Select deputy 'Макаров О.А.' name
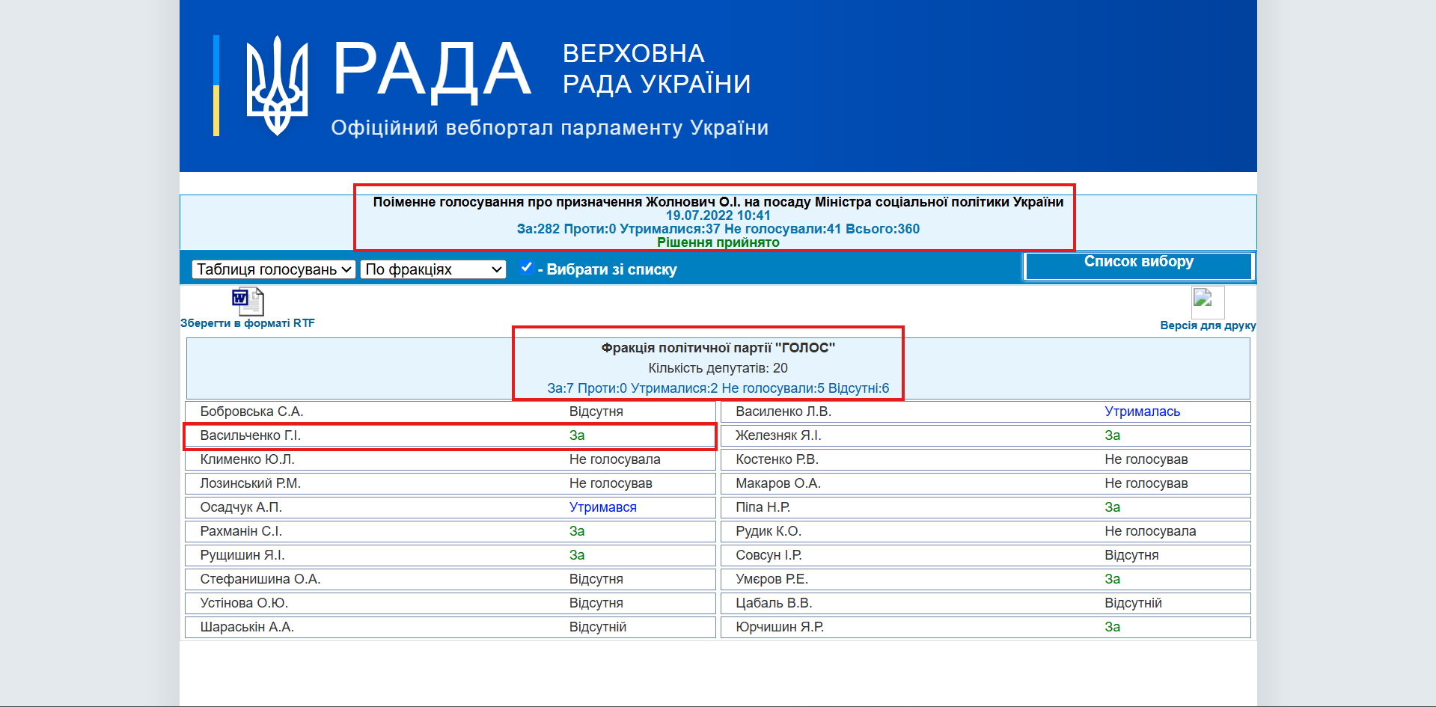Image resolution: width=1436 pixels, height=707 pixels. click(x=778, y=483)
